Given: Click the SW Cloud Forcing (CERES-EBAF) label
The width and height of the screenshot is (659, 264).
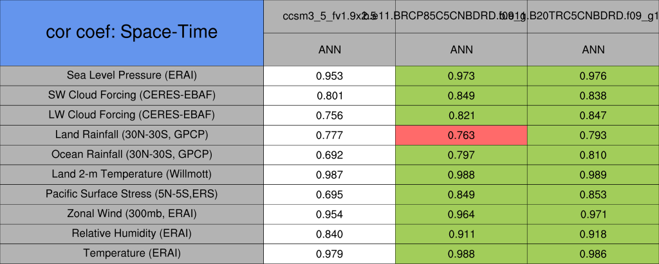Looking at the screenshot, I should [x=132, y=95].
